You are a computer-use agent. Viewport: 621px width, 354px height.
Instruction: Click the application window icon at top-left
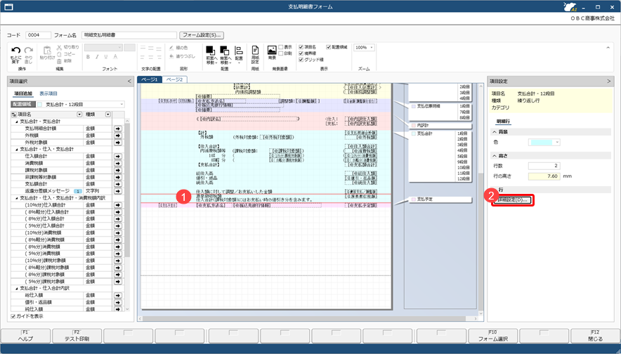(x=8, y=7)
